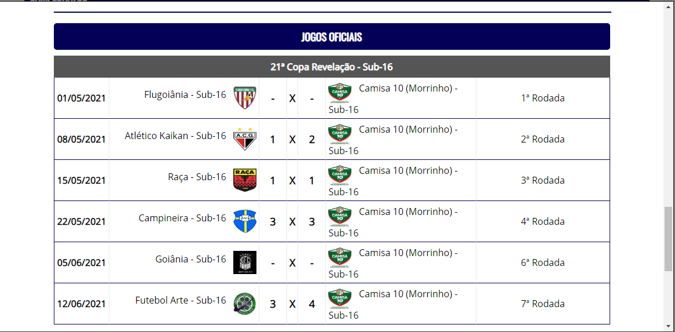Image resolution: width=675 pixels, height=332 pixels.
Task: Open Flugoiânia - Sub-16 team link
Action: pos(185,95)
